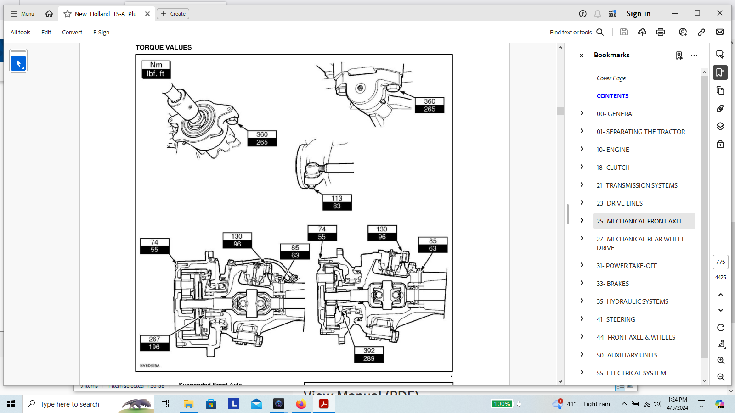735x413 pixels.
Task: Click the Sign in button
Action: coord(638,14)
